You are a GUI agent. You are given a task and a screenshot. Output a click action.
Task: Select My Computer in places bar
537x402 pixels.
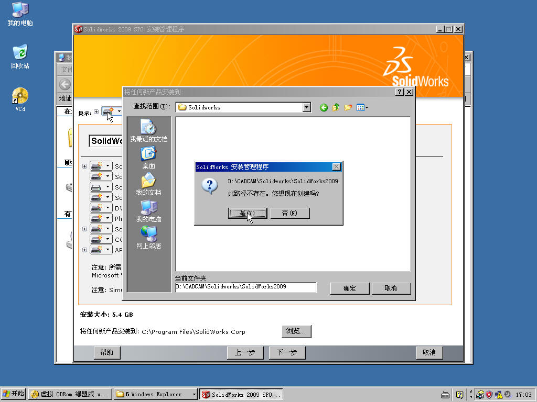148,211
